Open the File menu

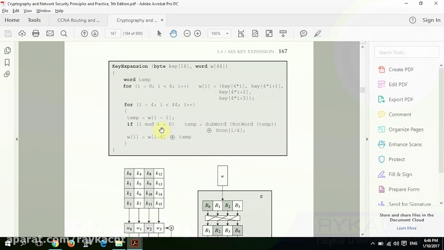click(x=5, y=11)
